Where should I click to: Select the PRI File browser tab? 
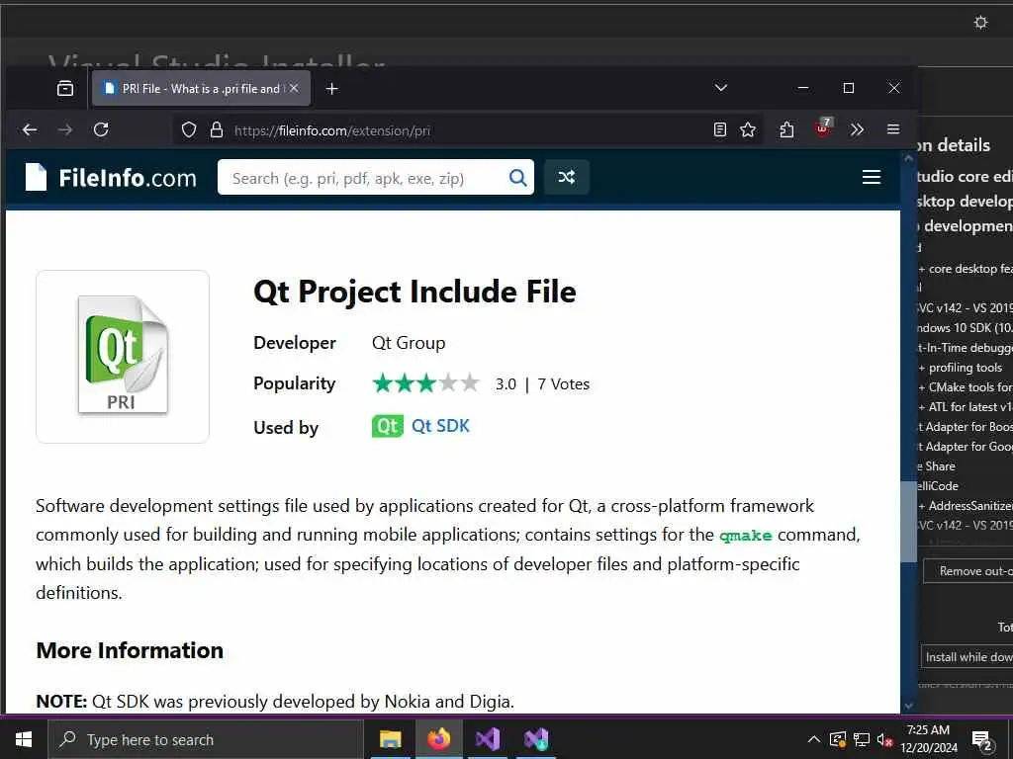[201, 88]
